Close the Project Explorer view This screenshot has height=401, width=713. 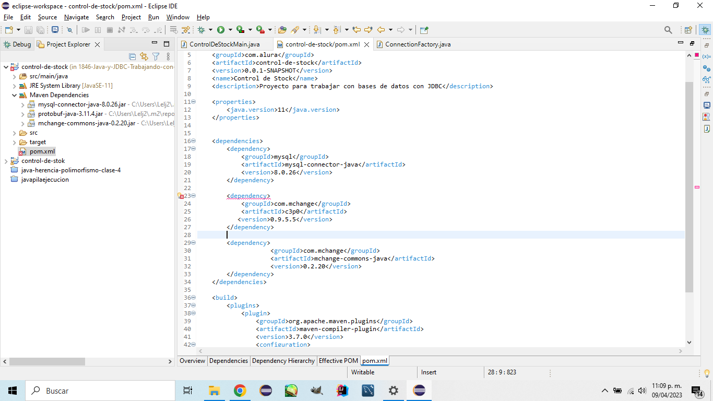[x=97, y=44]
